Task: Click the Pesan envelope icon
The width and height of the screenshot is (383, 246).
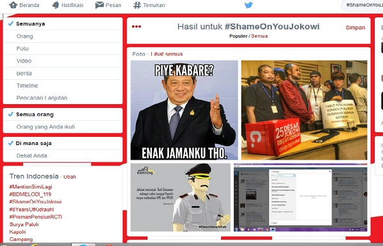Action: [x=100, y=5]
